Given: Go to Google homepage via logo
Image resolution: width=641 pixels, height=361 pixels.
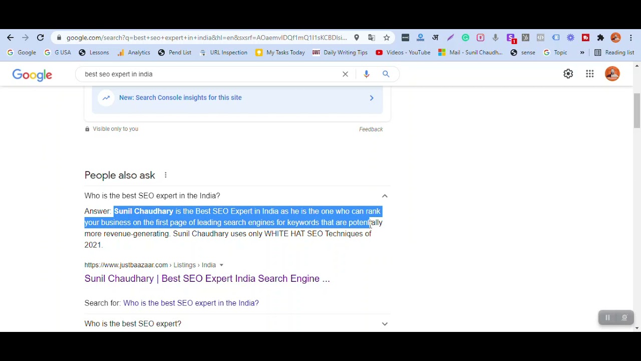Looking at the screenshot, I should 32,75.
